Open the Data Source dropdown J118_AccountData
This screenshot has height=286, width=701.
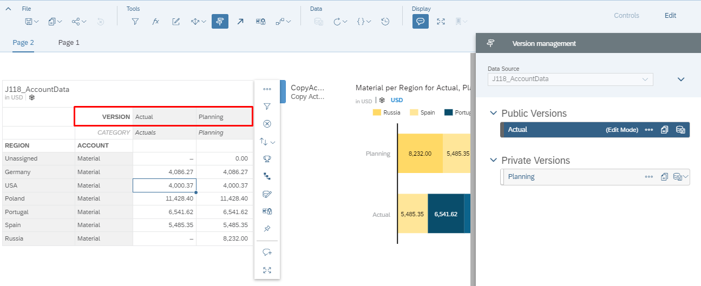[570, 79]
